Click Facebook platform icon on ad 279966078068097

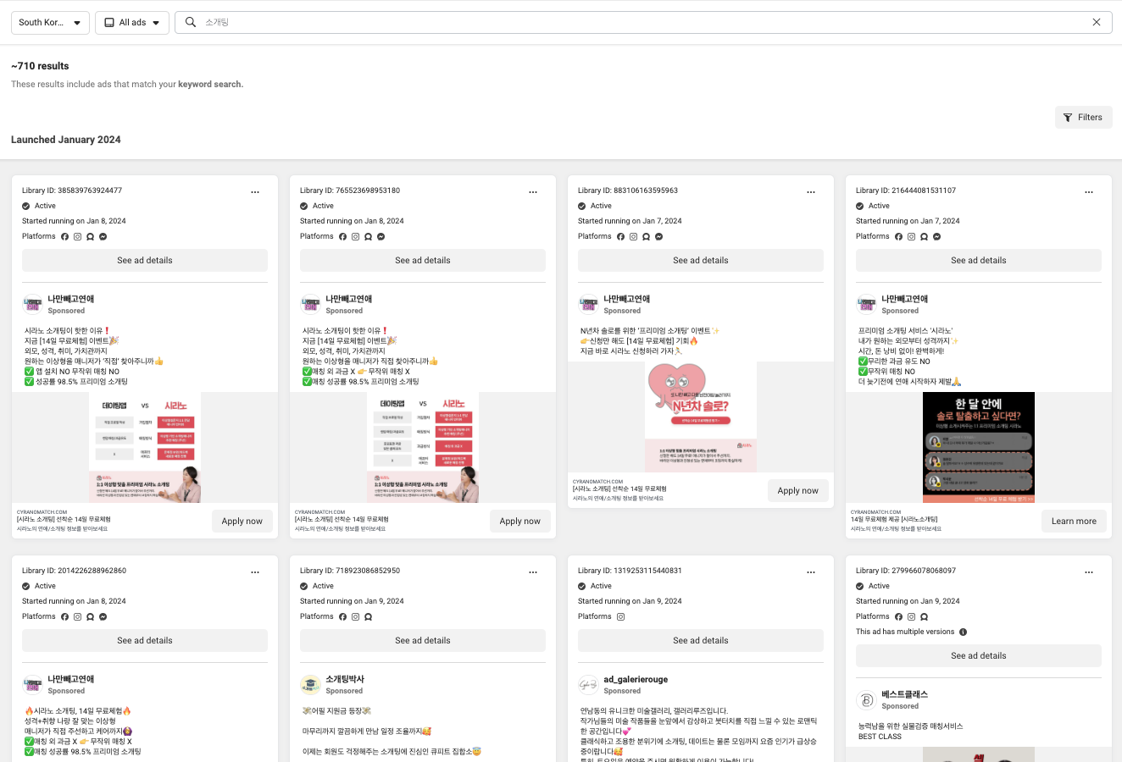(x=898, y=617)
